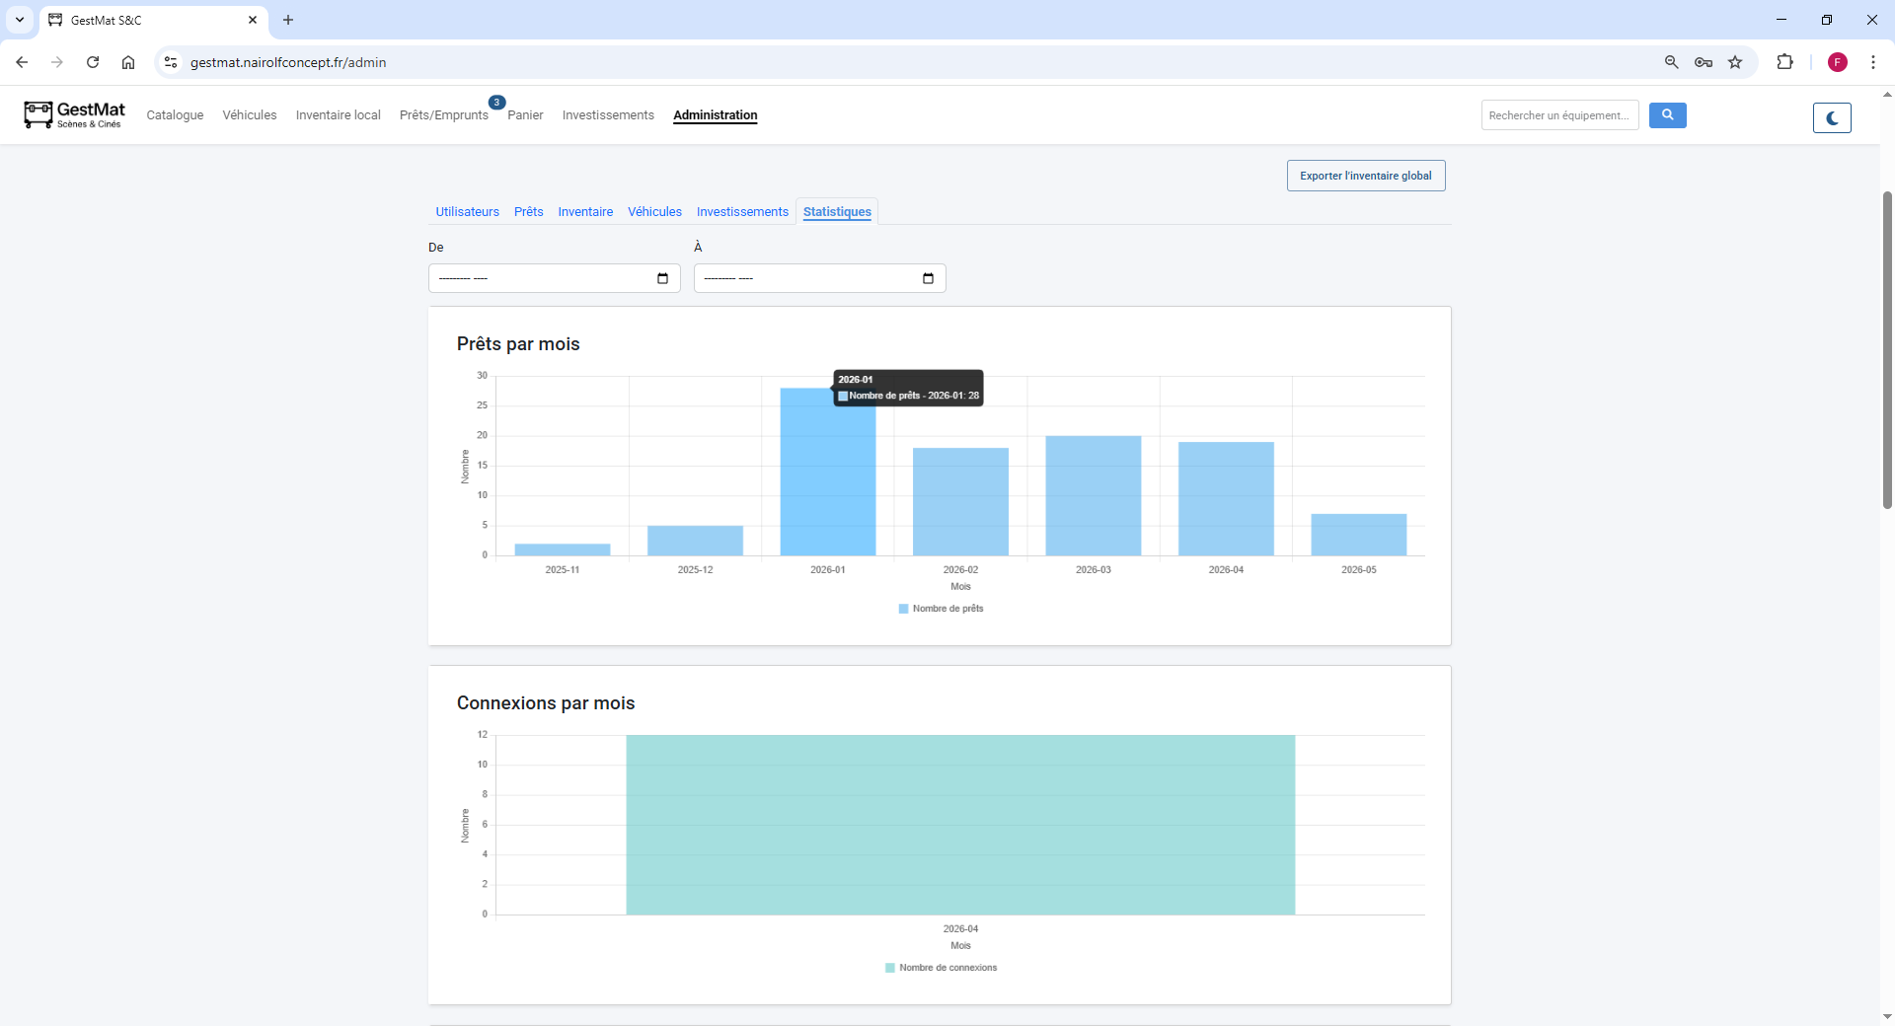1895x1026 pixels.
Task: Click the browser forward arrow
Action: [x=57, y=62]
